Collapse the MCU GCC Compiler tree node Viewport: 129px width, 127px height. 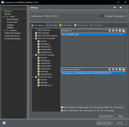pos(34,55)
